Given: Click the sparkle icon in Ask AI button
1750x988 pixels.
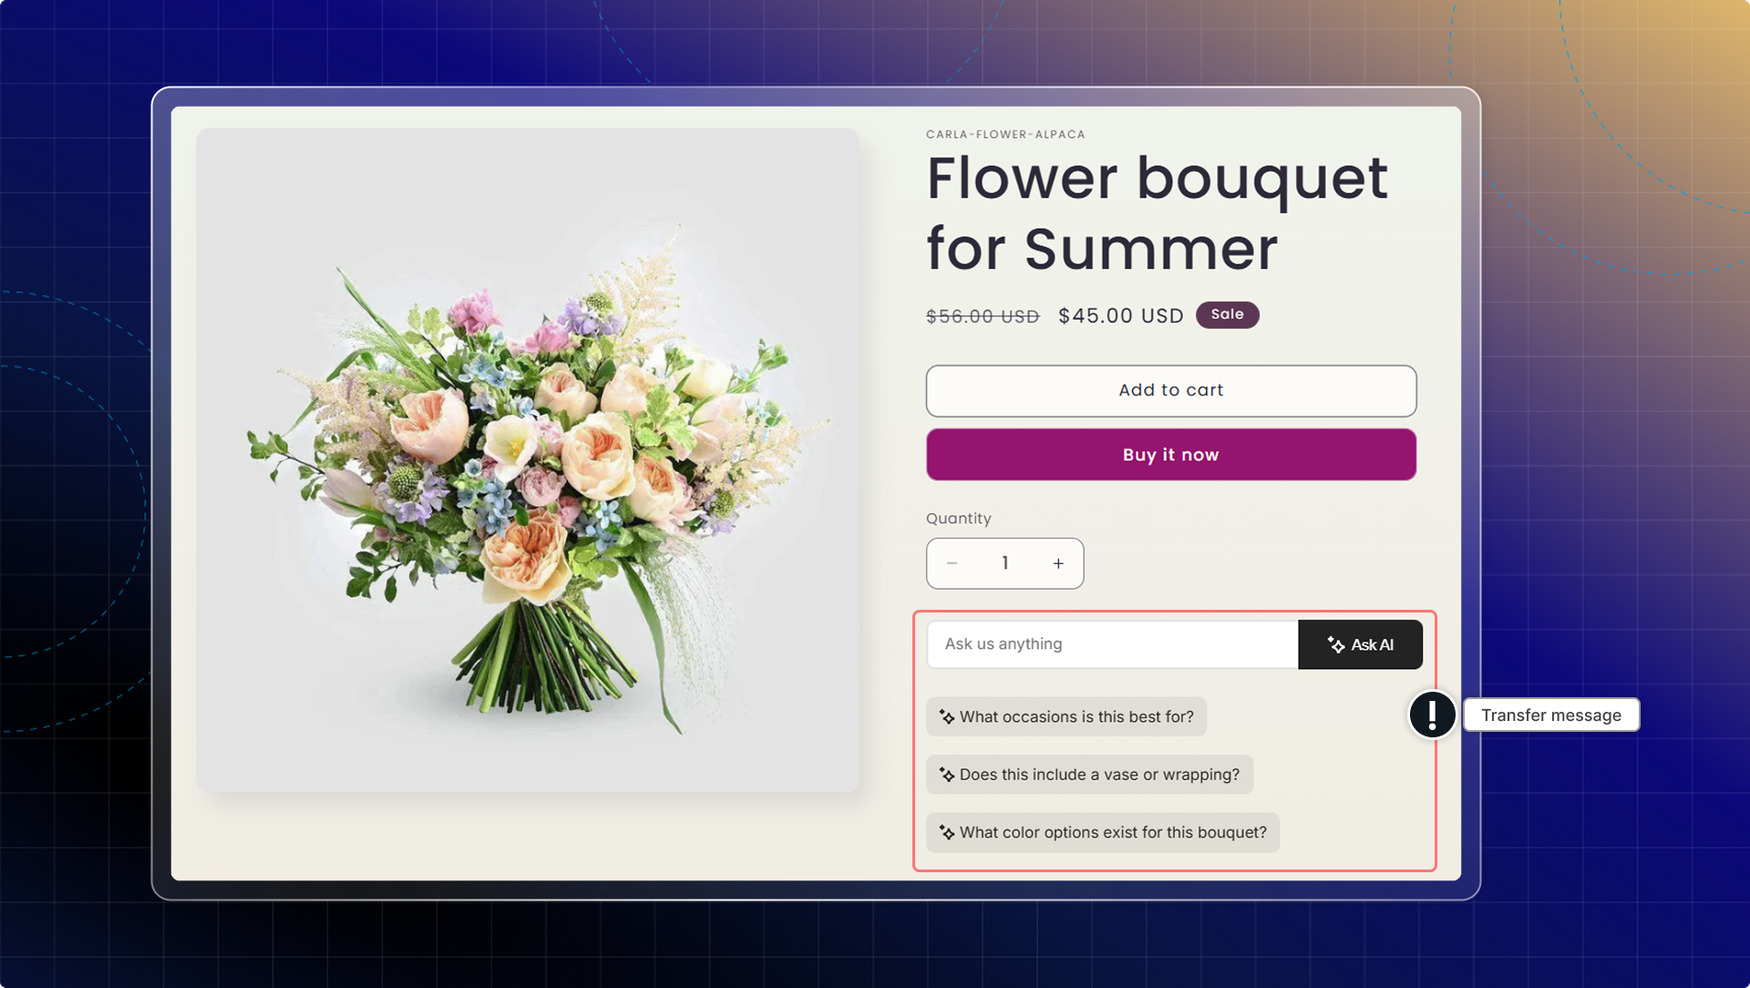Looking at the screenshot, I should 1336,645.
